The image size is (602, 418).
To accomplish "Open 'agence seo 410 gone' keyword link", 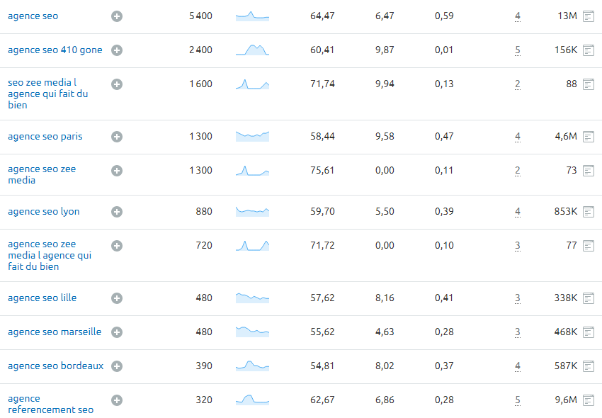I will tap(55, 50).
